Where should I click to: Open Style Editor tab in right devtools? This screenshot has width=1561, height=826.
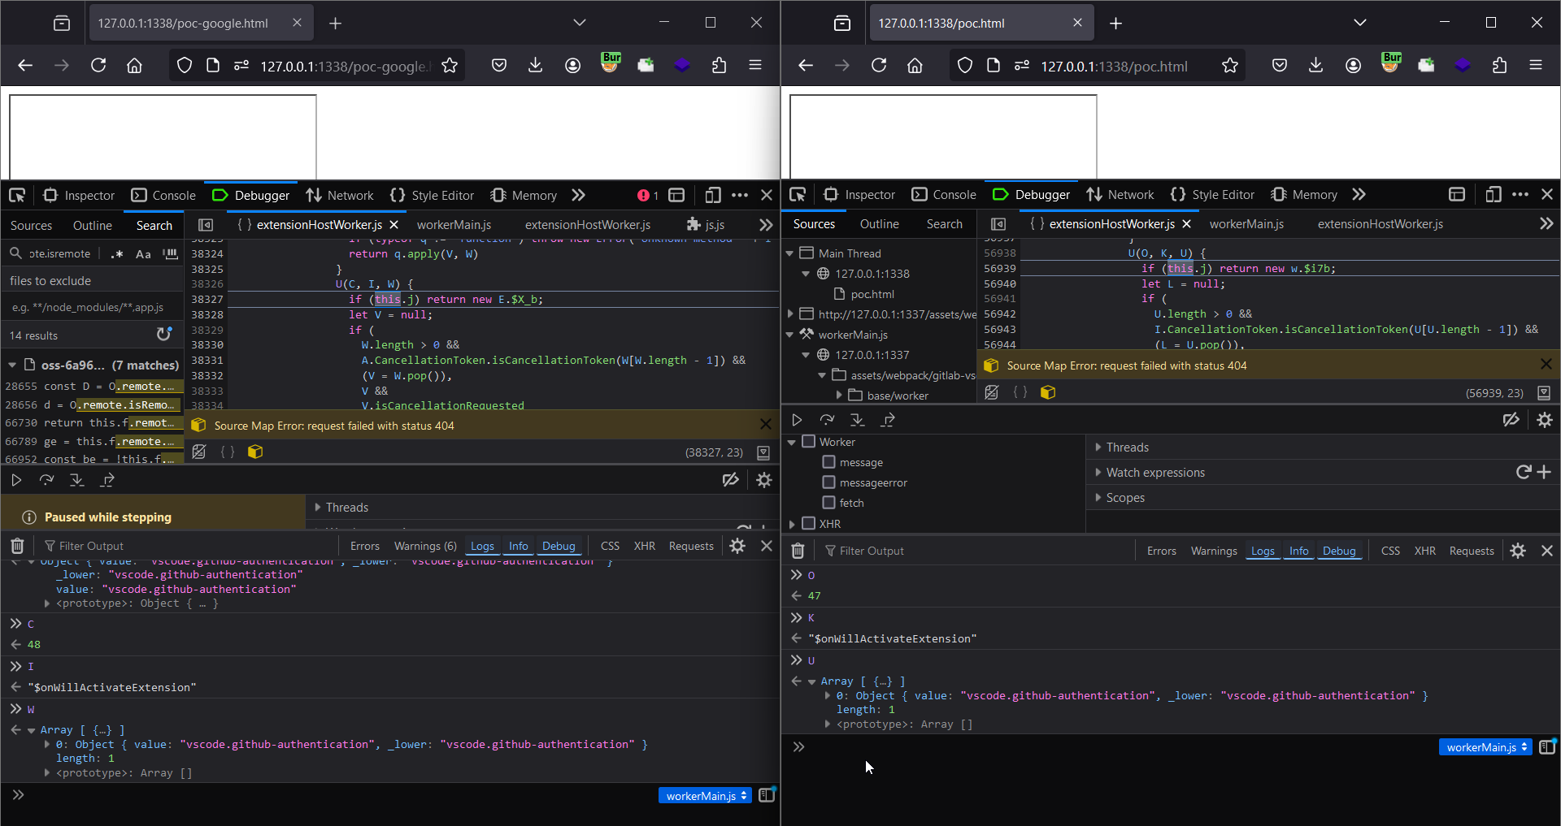[x=1212, y=195]
